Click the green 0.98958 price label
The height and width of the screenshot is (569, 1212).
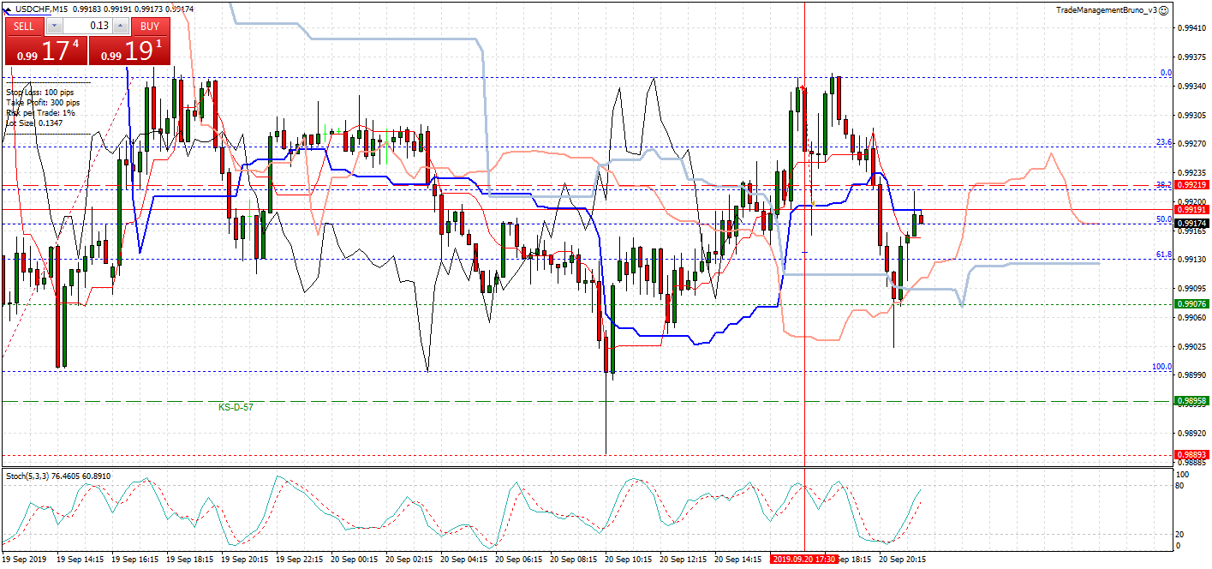click(x=1191, y=401)
